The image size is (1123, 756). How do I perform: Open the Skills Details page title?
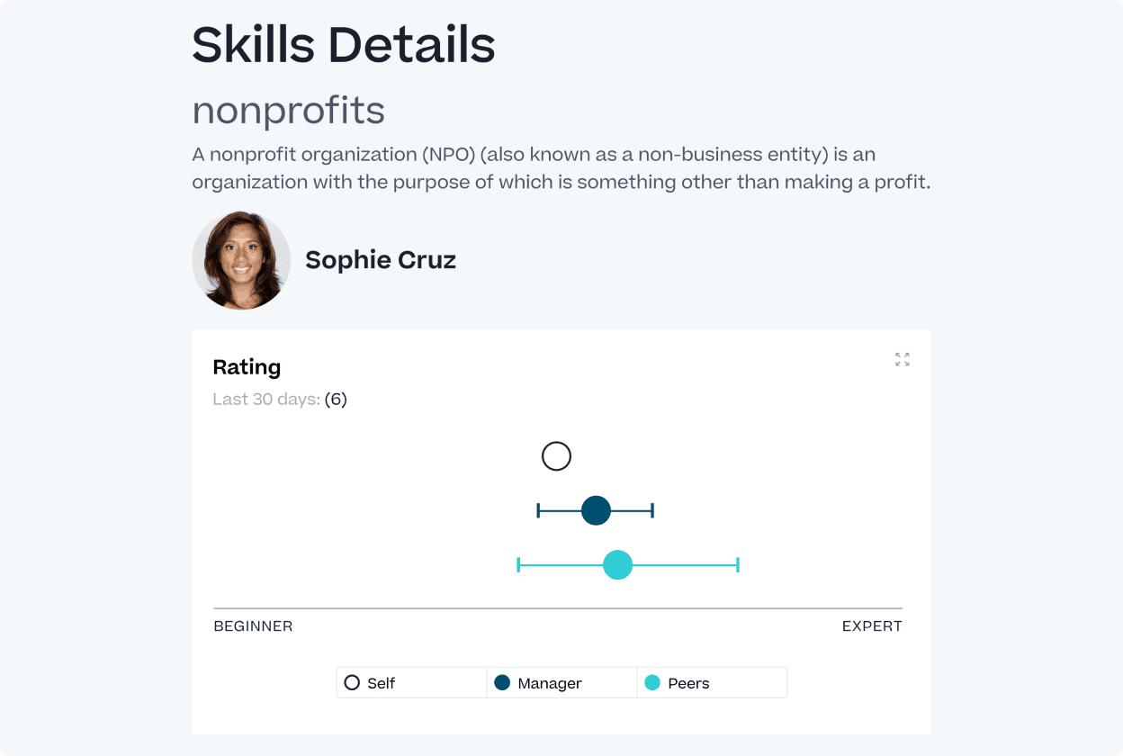pyautogui.click(x=343, y=42)
